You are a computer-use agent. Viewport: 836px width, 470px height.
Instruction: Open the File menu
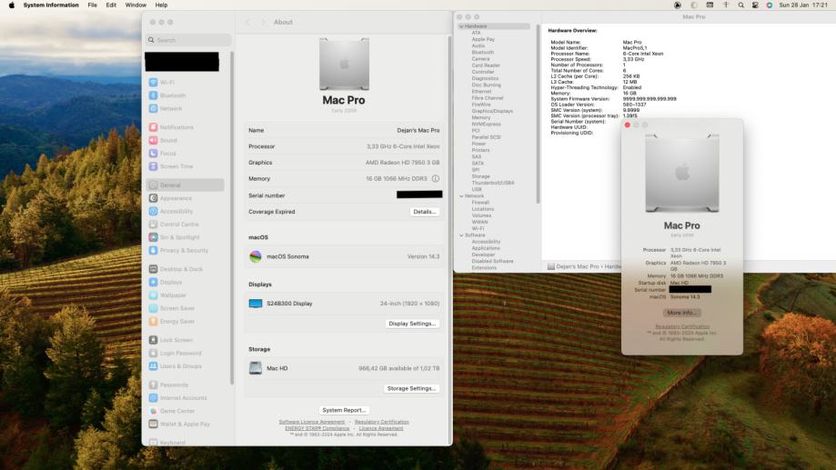(92, 5)
